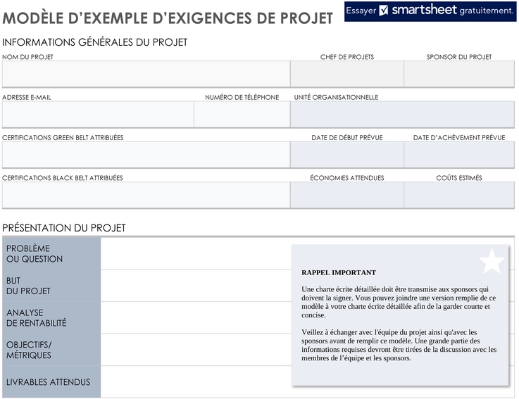Click the white star icon in reminder box
This screenshot has height=399, width=519.
pos(492,261)
